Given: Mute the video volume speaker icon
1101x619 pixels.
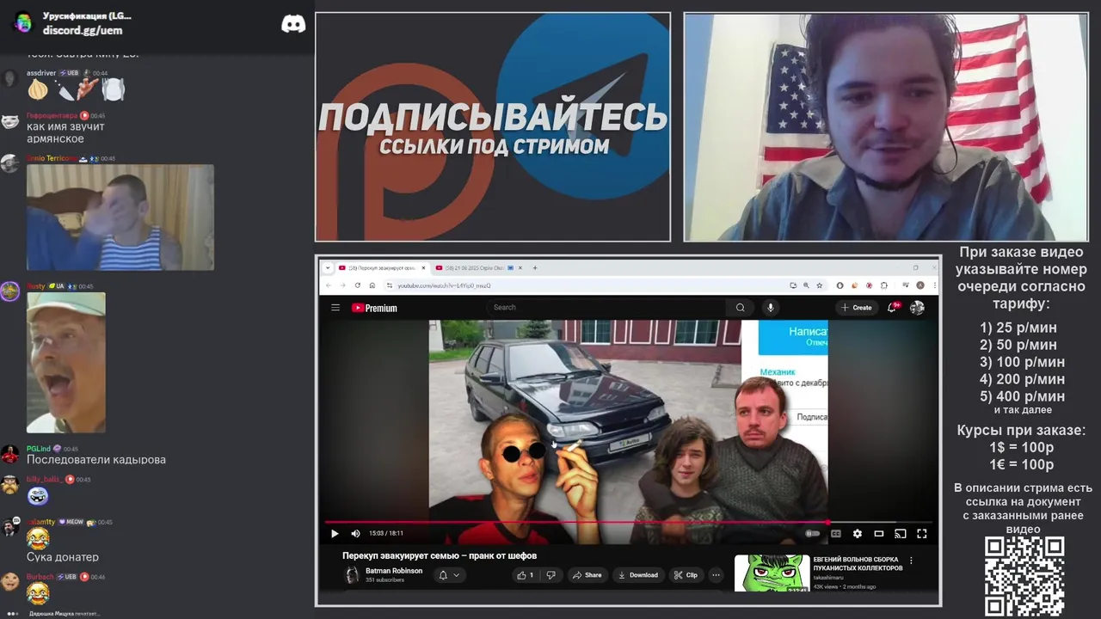Looking at the screenshot, I should pos(355,533).
